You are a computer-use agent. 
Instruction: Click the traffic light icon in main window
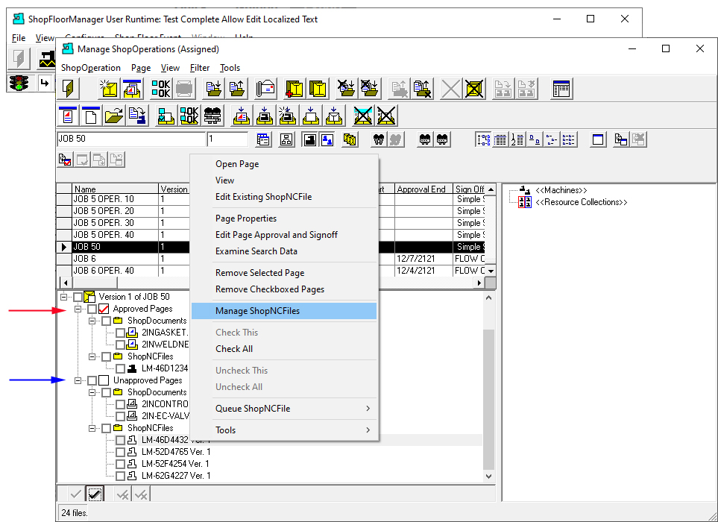tap(19, 83)
